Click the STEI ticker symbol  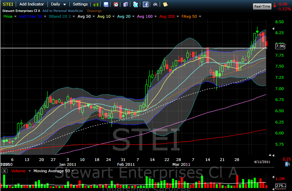8,4
